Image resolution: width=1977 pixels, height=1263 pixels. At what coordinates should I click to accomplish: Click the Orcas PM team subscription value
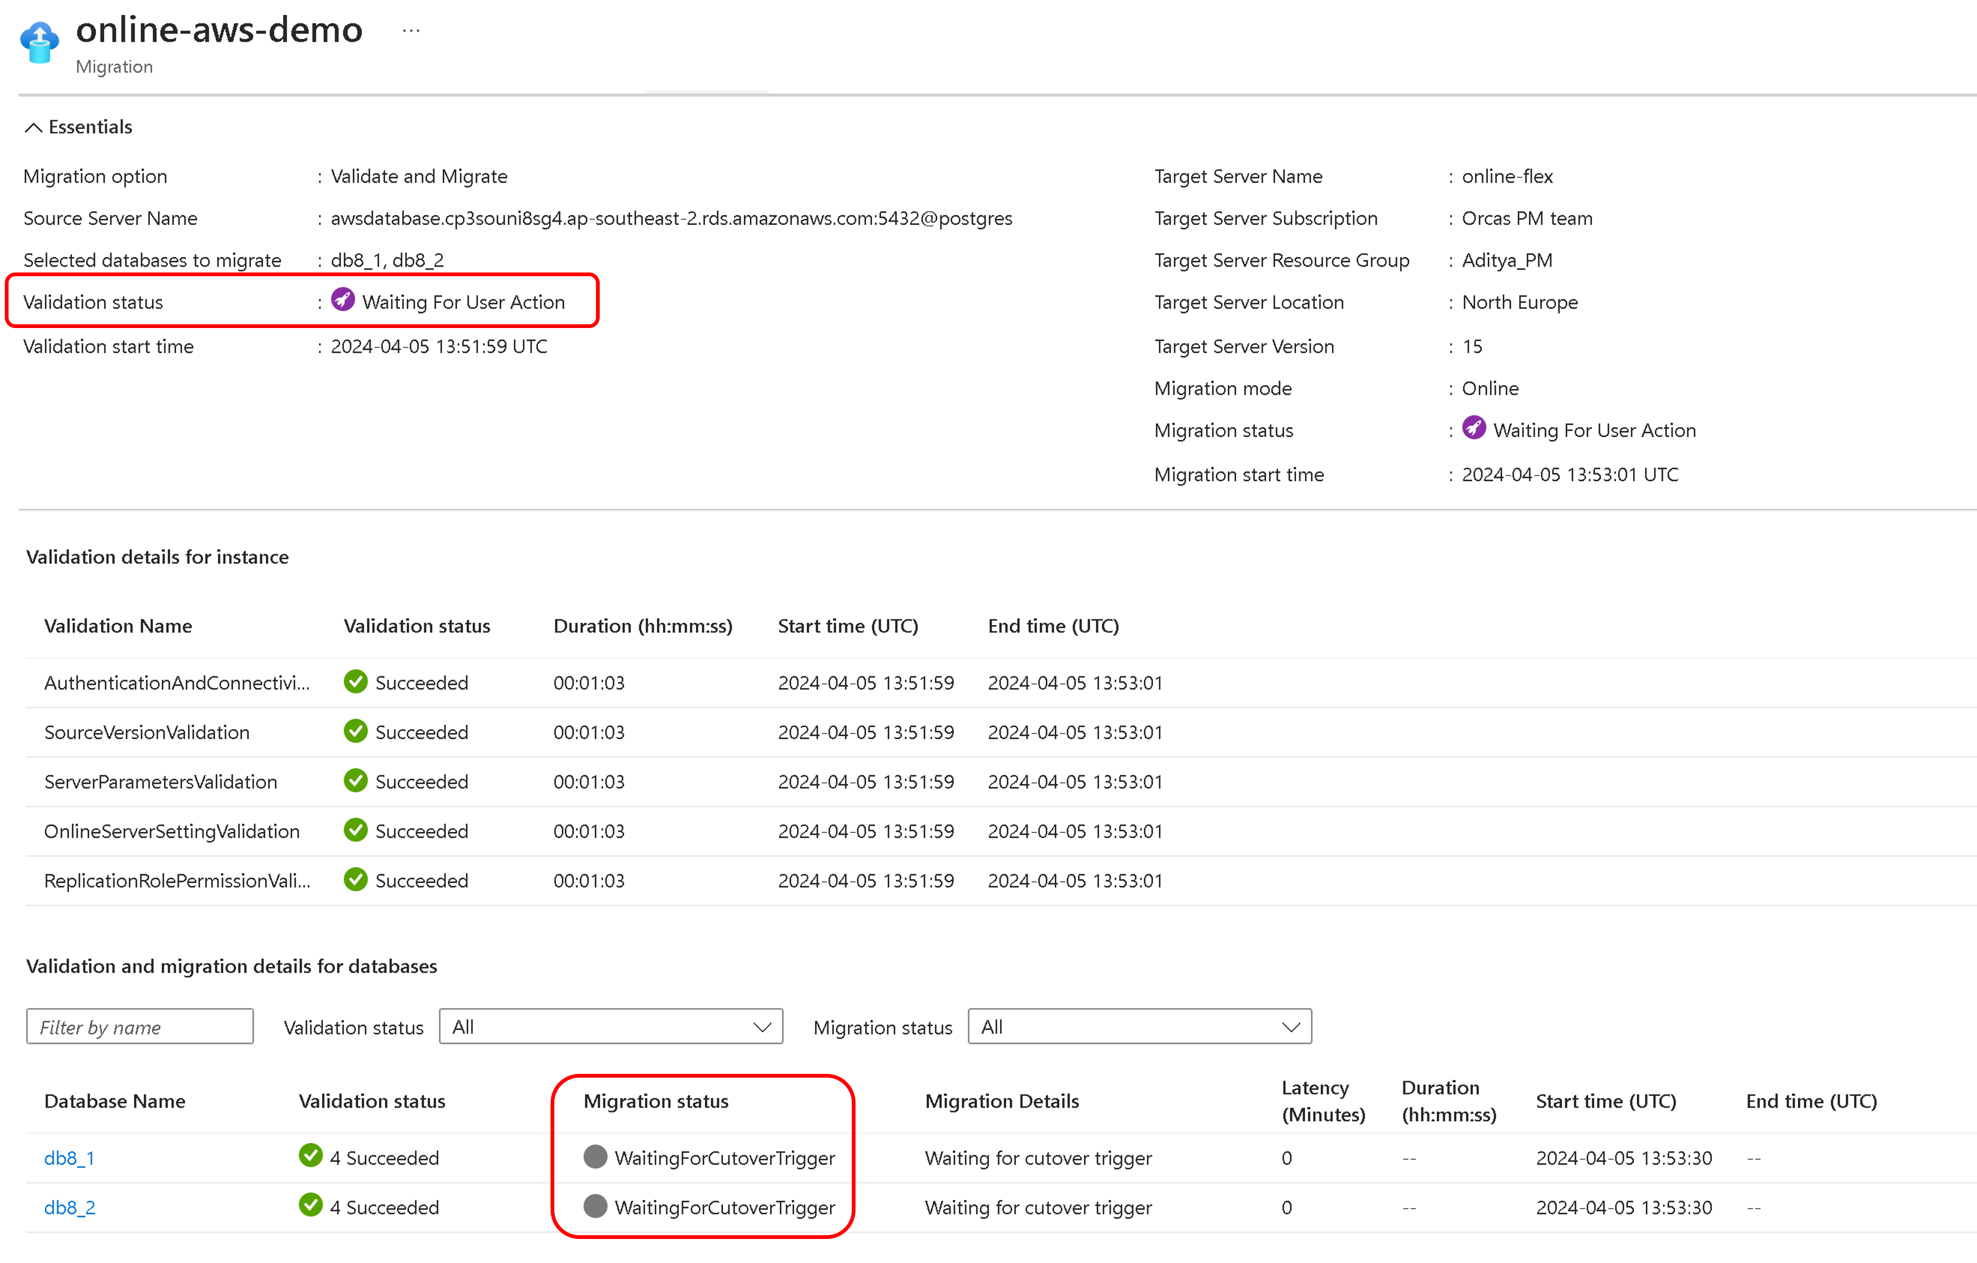click(1527, 219)
